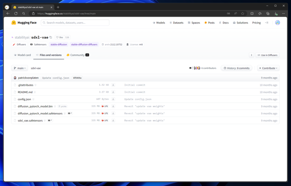Viewport: 291px width, 186px height.
Task: Click LFS badge on sdxl_vae.safetensors row
Action: click(105, 121)
